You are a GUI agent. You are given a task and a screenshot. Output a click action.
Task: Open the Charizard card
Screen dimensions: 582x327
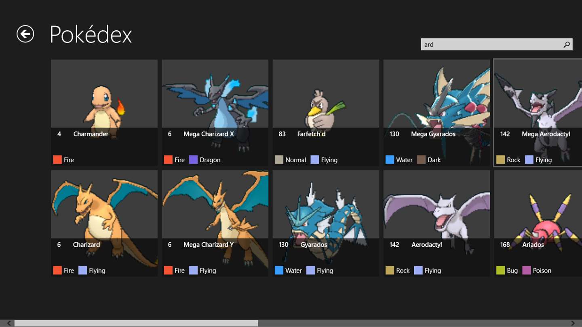pos(104,223)
